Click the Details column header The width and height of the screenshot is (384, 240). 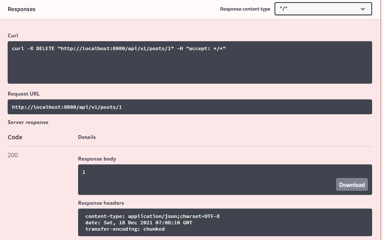tap(87, 137)
